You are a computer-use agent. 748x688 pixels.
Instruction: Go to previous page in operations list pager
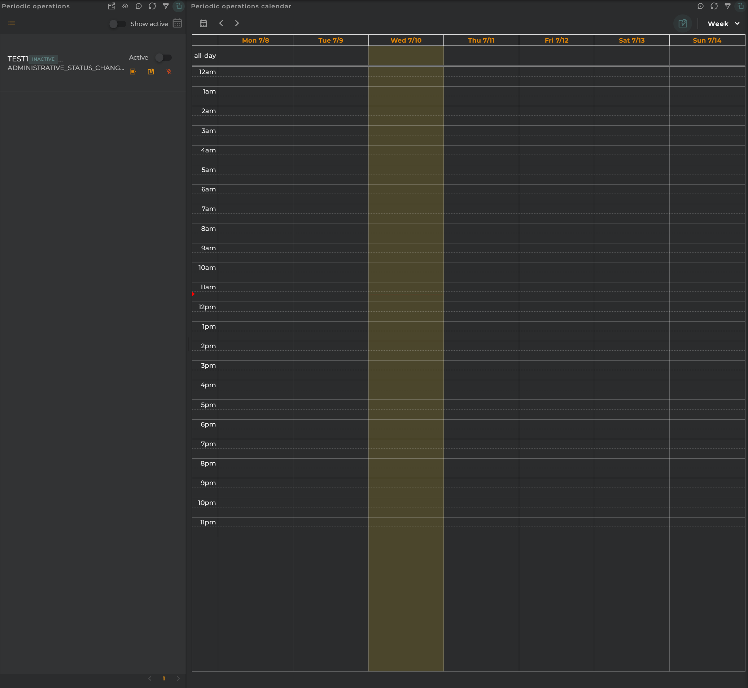tap(150, 678)
